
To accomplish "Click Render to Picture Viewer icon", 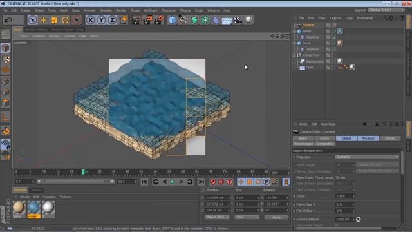I will click(147, 20).
